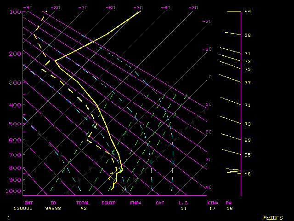Click the CYT header label
The width and height of the screenshot is (294, 221).
coord(160,203)
